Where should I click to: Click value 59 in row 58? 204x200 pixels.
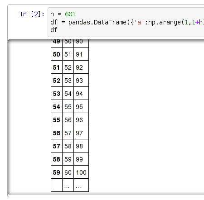point(68,159)
